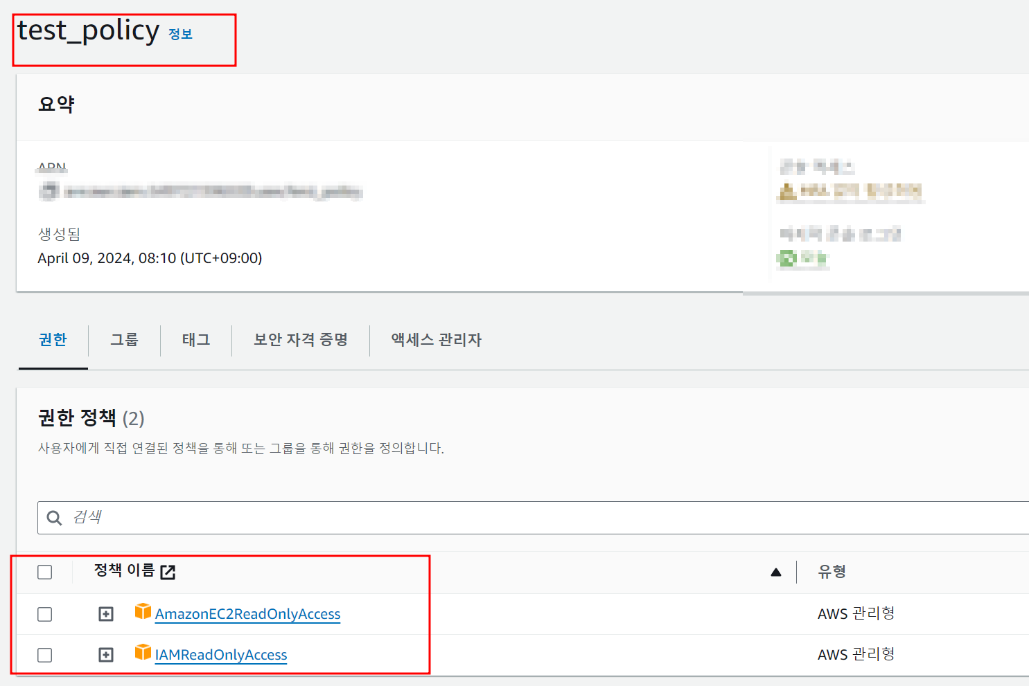Check the AmazonEC2ReadOnlyAccess row checkbox
The height and width of the screenshot is (686, 1029).
click(45, 614)
